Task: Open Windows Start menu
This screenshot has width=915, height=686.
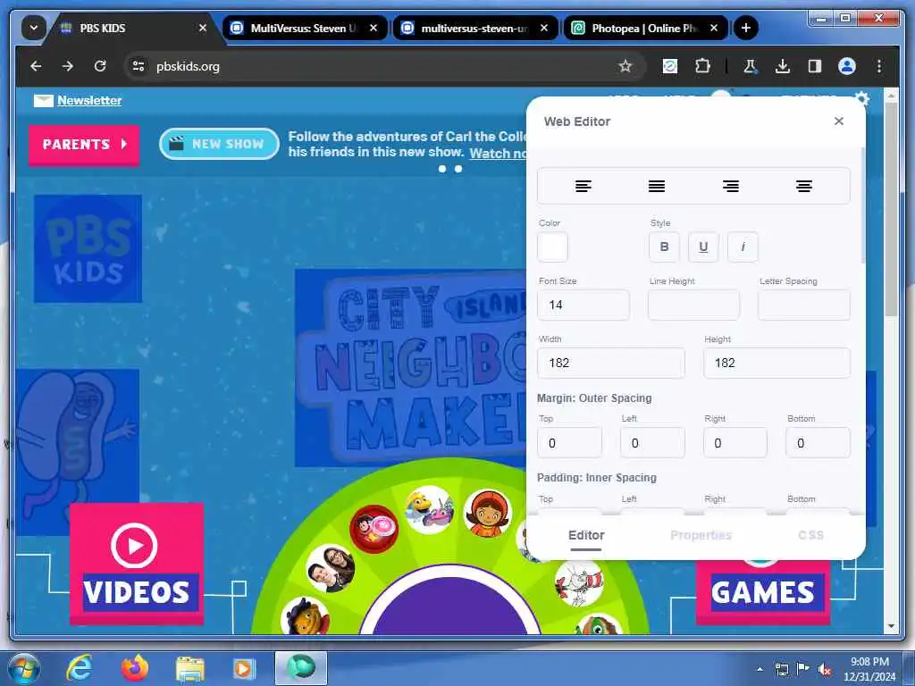Action: pyautogui.click(x=24, y=668)
